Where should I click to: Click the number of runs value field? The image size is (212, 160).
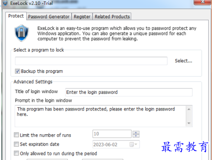tap(112, 134)
